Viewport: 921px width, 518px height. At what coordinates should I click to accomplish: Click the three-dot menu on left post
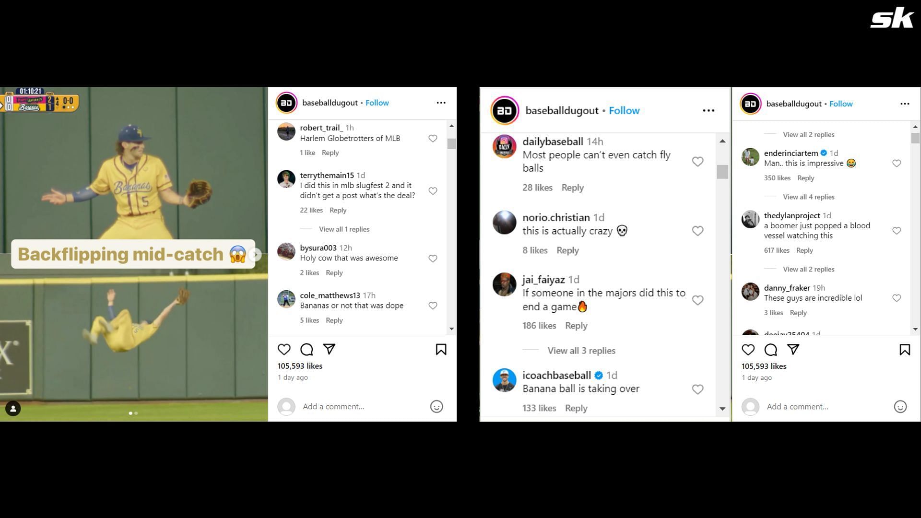(x=441, y=103)
